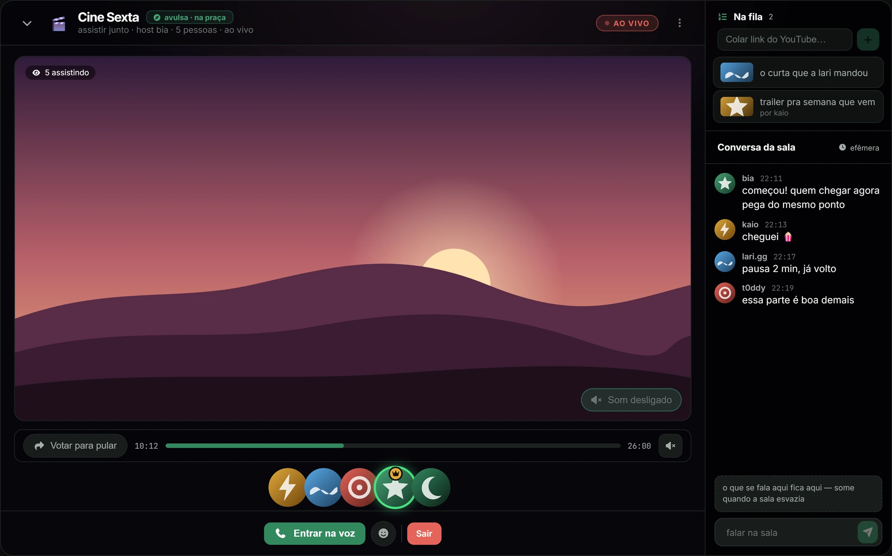The height and width of the screenshot is (556, 892).
Task: Click the blue wave thumbnail in queue
Action: [x=737, y=72]
